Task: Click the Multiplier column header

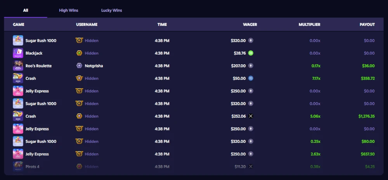Action: (309, 24)
